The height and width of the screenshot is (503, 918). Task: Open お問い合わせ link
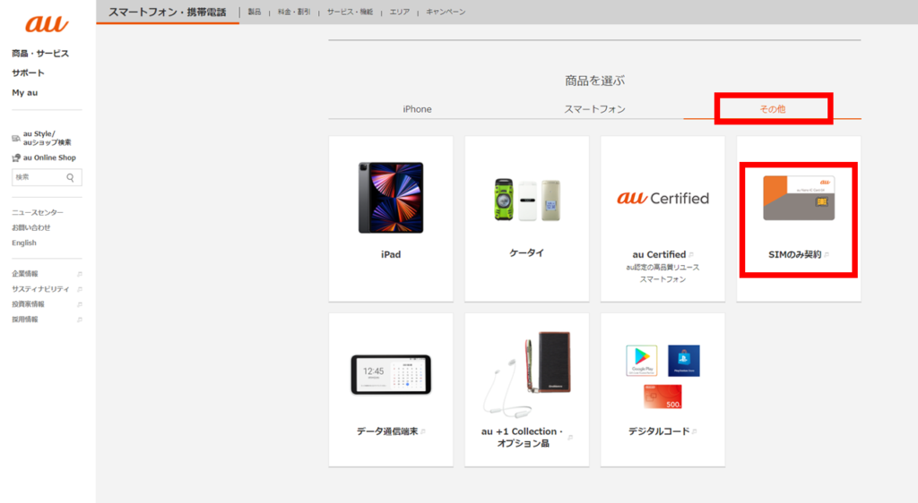pyautogui.click(x=31, y=228)
